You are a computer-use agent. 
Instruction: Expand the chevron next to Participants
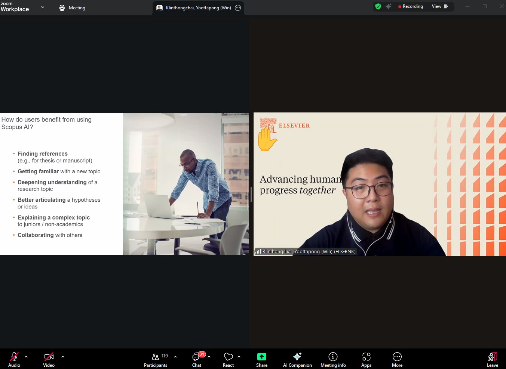point(175,357)
